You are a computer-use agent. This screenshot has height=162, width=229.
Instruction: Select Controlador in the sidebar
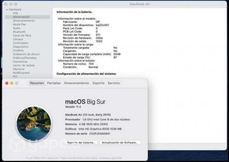20,43
